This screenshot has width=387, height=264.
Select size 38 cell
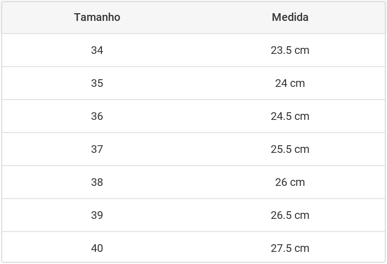[x=97, y=182]
